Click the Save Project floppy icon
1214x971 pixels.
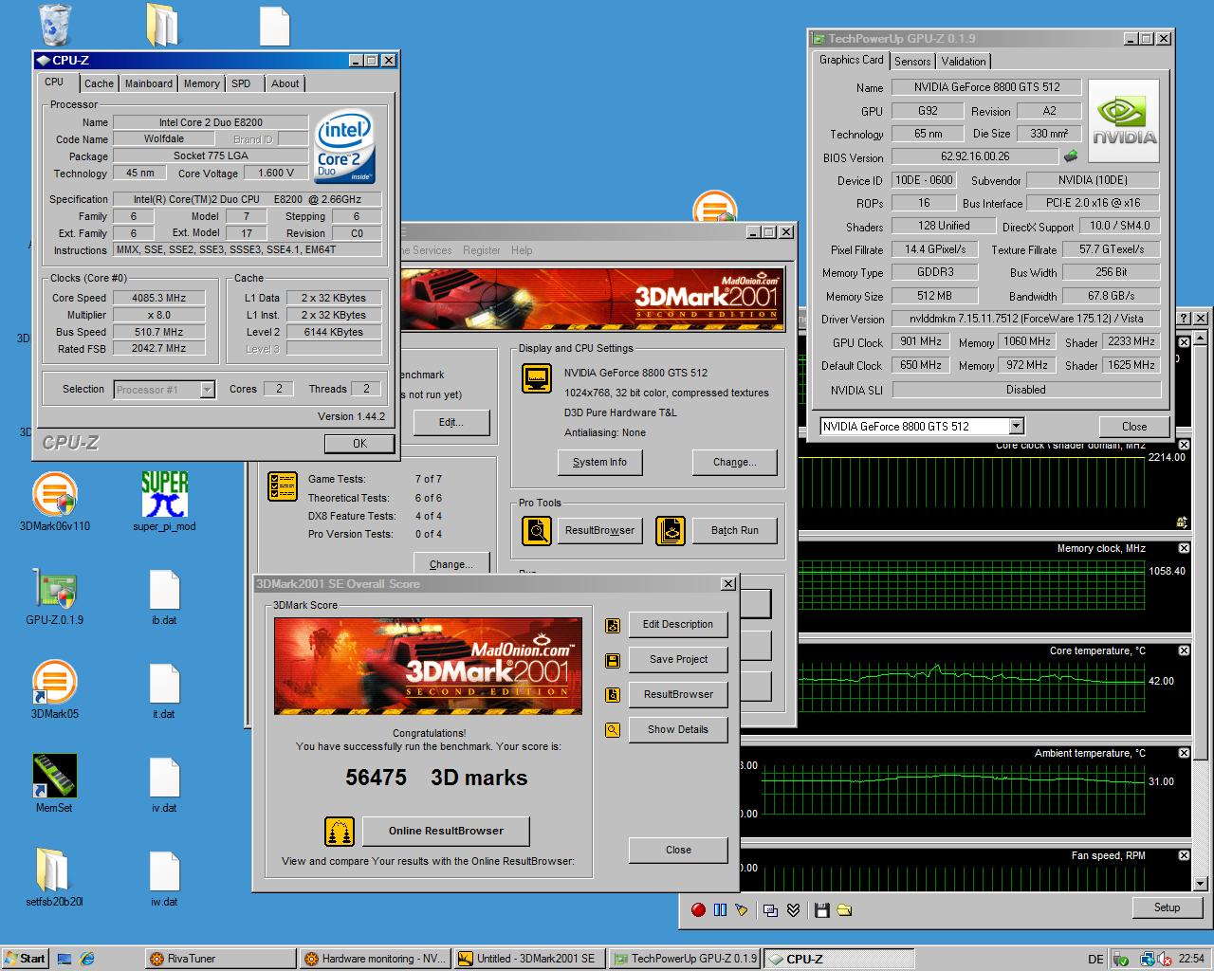tap(613, 660)
